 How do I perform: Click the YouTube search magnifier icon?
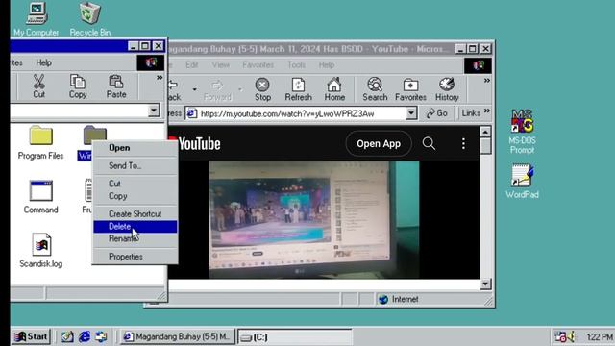pos(429,143)
